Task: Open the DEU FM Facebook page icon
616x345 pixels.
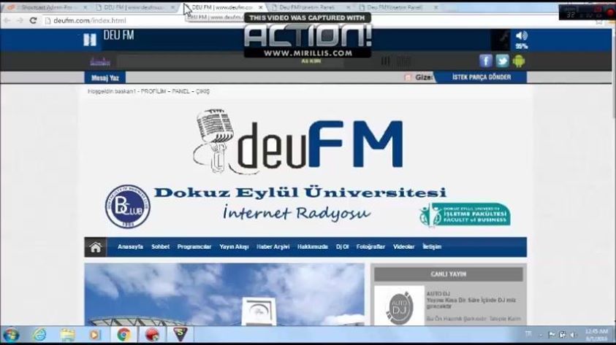Action: pyautogui.click(x=486, y=61)
